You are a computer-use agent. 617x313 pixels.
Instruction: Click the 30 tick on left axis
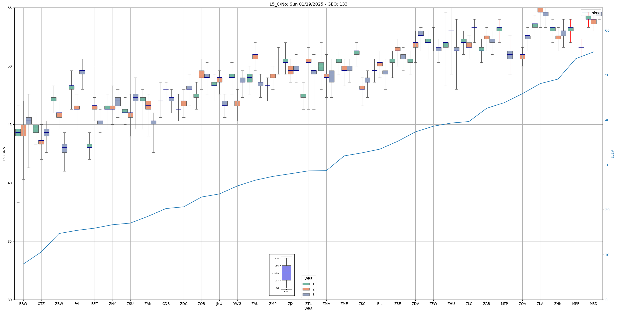[10, 300]
